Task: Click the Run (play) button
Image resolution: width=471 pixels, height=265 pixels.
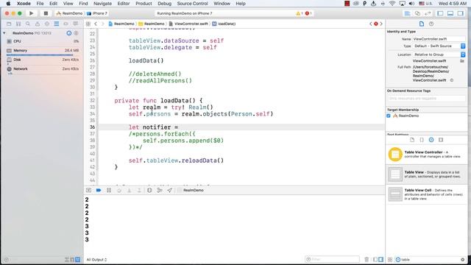Action: [x=31, y=13]
